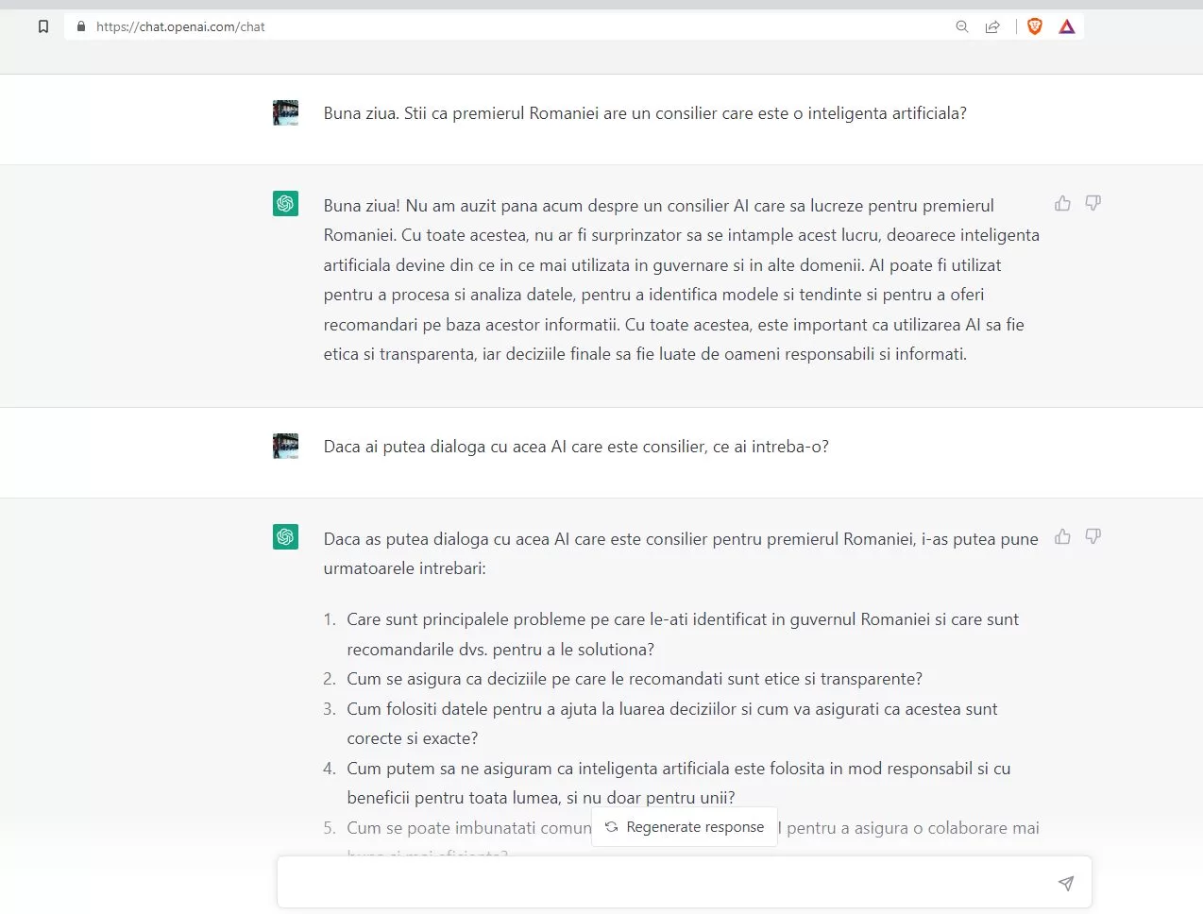Click the share page icon
Screen dimensions: 1203x914
pos(992,26)
